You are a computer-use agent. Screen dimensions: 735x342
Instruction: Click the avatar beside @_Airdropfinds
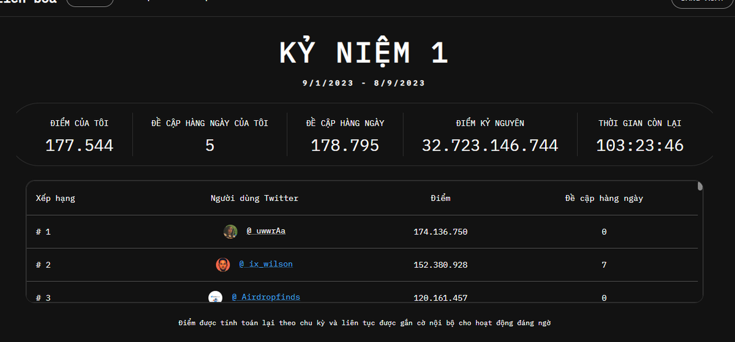point(215,297)
